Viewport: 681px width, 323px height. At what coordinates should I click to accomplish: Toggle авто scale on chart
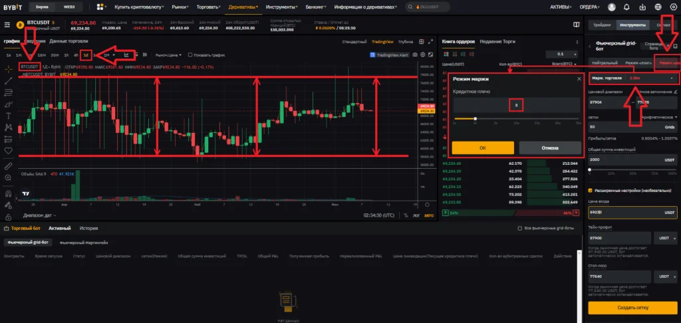tap(429, 215)
